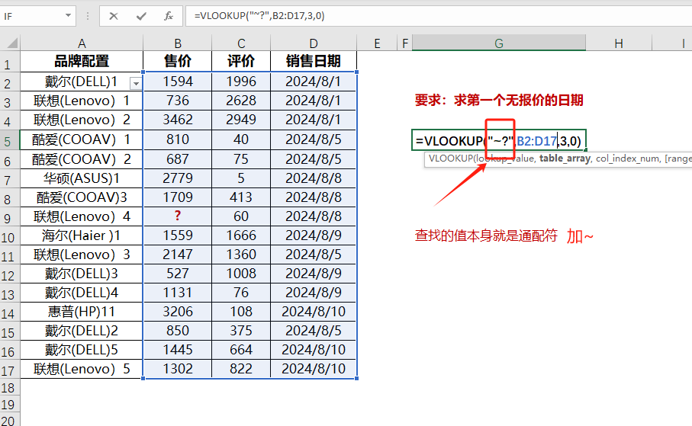Viewport: 692px width, 426px height.
Task: Select price cell 2779
Action: [178, 178]
